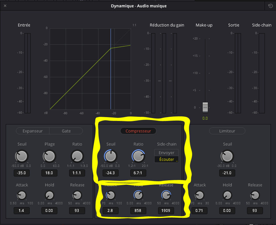Screen dimensions: 276x225
Task: Select the Expanseur Attack value 1.4
Action: [22, 211]
